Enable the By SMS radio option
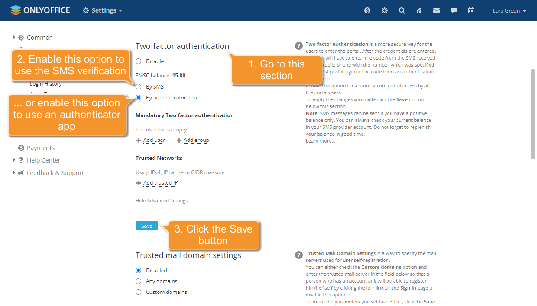 pos(139,87)
